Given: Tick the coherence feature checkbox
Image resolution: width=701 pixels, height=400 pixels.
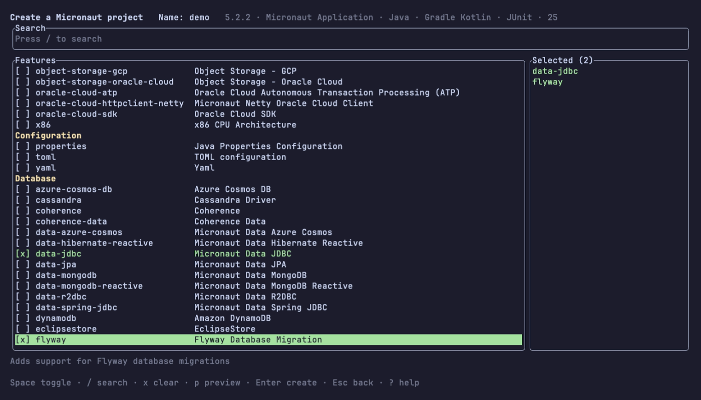Looking at the screenshot, I should pyautogui.click(x=23, y=211).
